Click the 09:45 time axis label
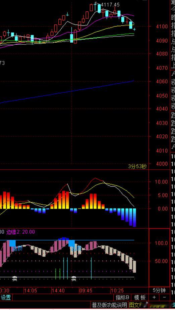 (85, 291)
